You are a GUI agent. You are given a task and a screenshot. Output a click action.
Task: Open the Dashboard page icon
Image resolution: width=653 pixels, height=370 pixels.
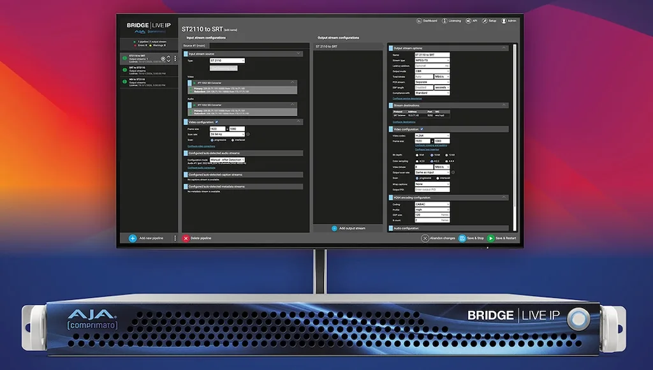420,21
